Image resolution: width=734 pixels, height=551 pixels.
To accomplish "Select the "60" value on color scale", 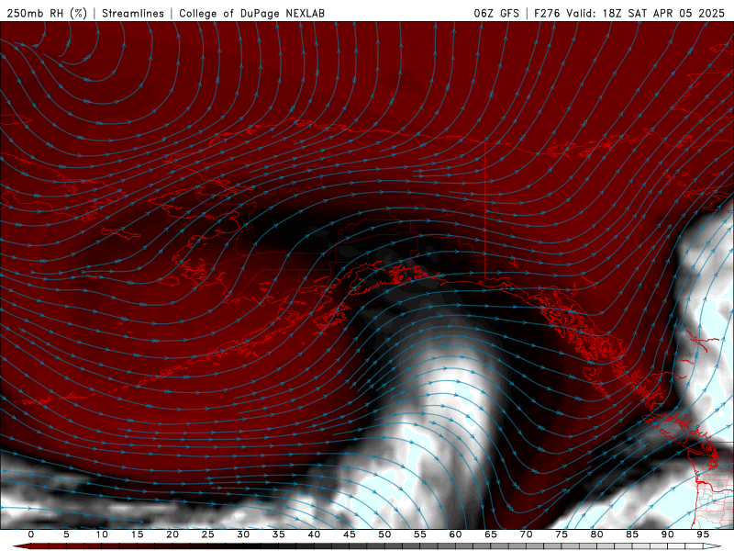I will (x=455, y=534).
